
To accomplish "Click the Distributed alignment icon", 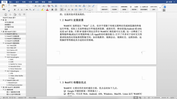I will click(76, 10).
